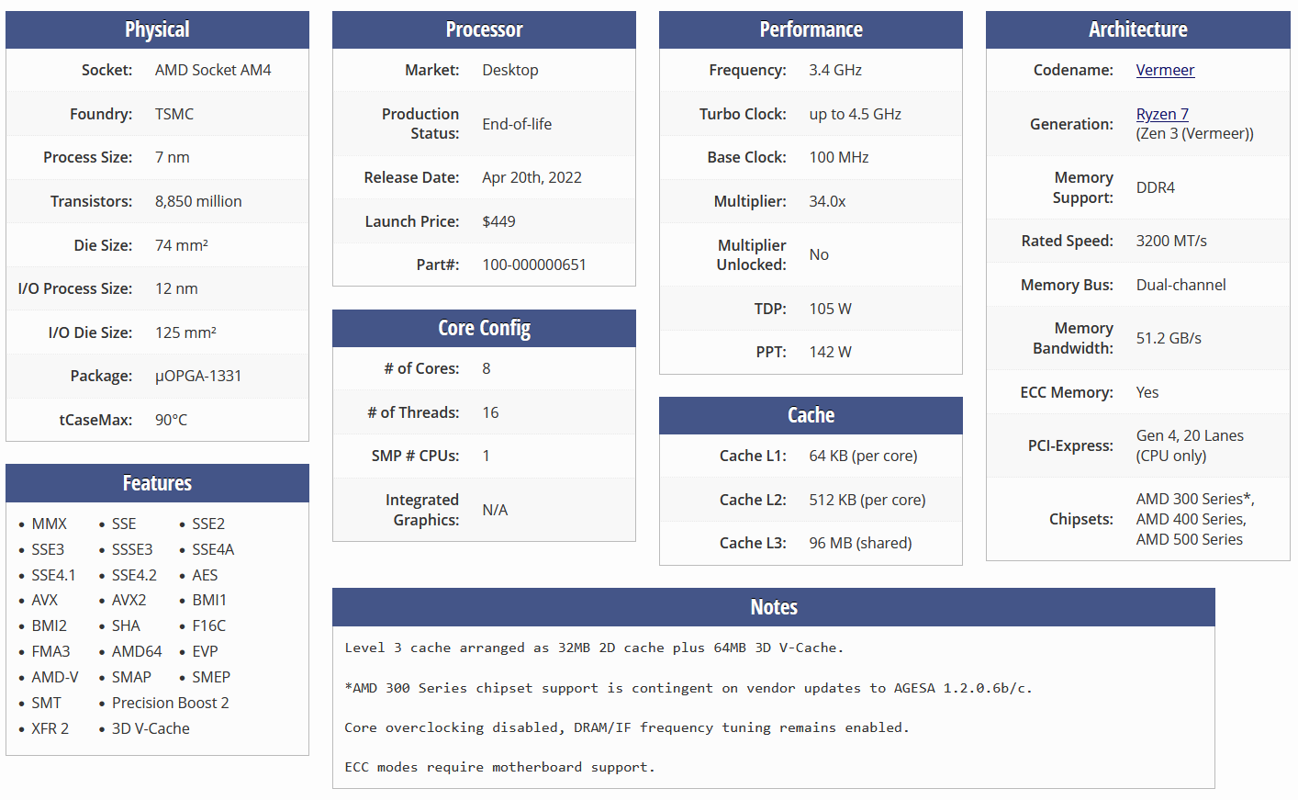
Task: Click the 12 nm I/O process value
Action: (x=176, y=288)
